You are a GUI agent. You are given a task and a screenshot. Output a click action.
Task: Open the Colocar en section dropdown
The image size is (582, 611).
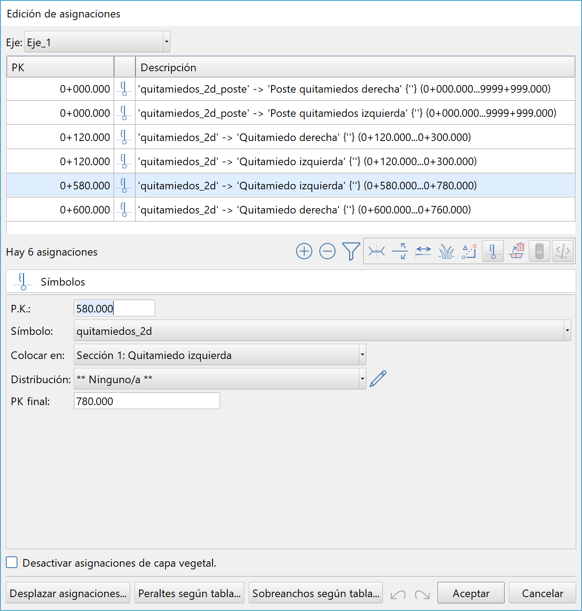tap(361, 355)
